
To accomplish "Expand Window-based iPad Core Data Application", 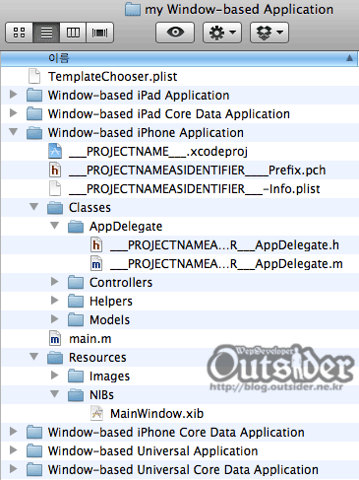I will click(x=14, y=113).
